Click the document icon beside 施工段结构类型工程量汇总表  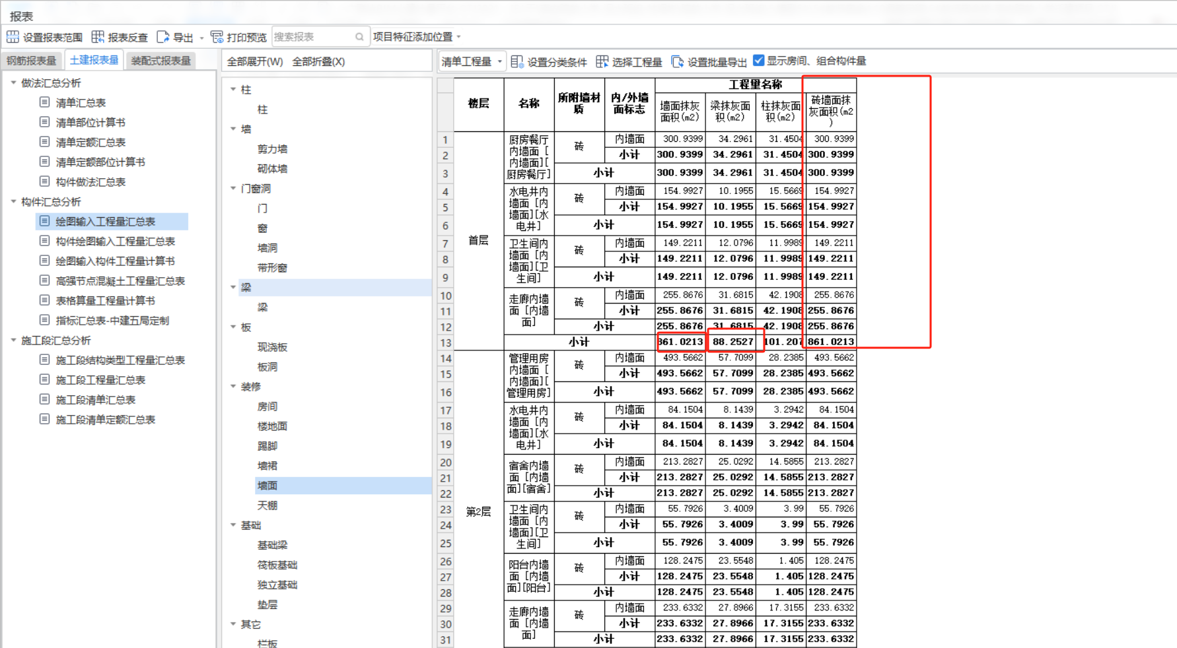pyautogui.click(x=44, y=360)
